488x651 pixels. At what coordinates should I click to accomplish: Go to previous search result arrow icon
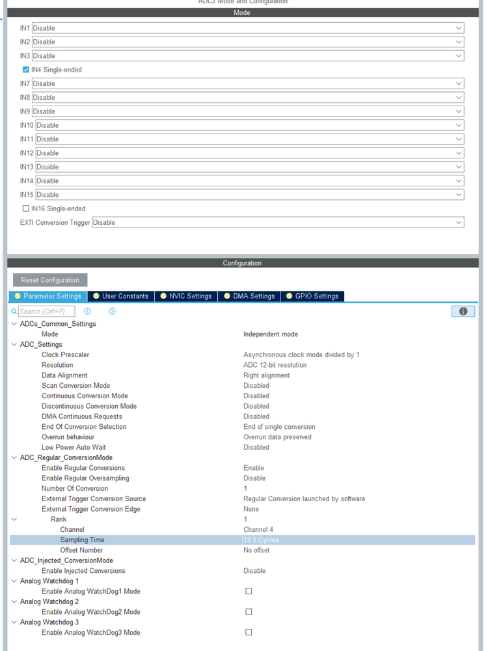(x=87, y=311)
